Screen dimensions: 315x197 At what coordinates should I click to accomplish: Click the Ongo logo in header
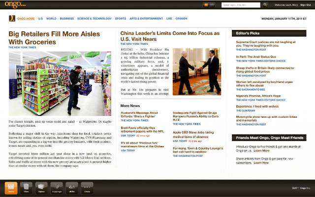(x=15, y=4)
